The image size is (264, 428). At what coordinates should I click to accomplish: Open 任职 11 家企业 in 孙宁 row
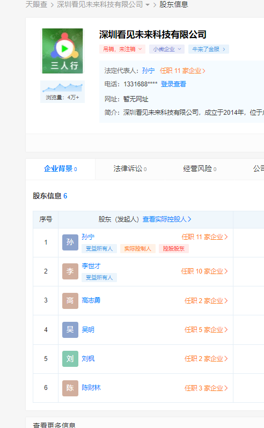point(204,237)
